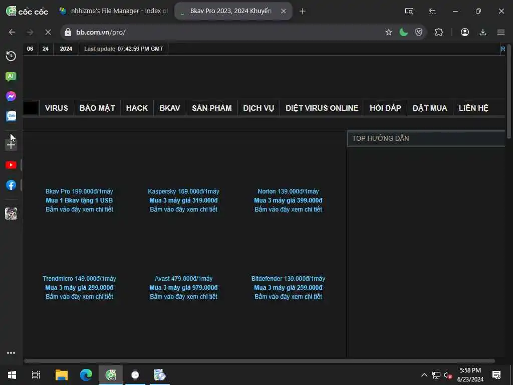Open the taskbar clock and date
Screen dimensions: 513x385
[x=470, y=375]
